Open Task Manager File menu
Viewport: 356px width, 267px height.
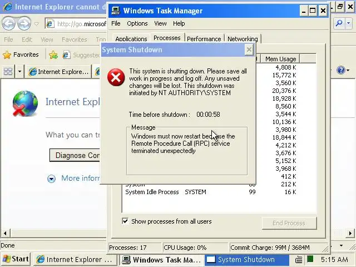pos(116,23)
